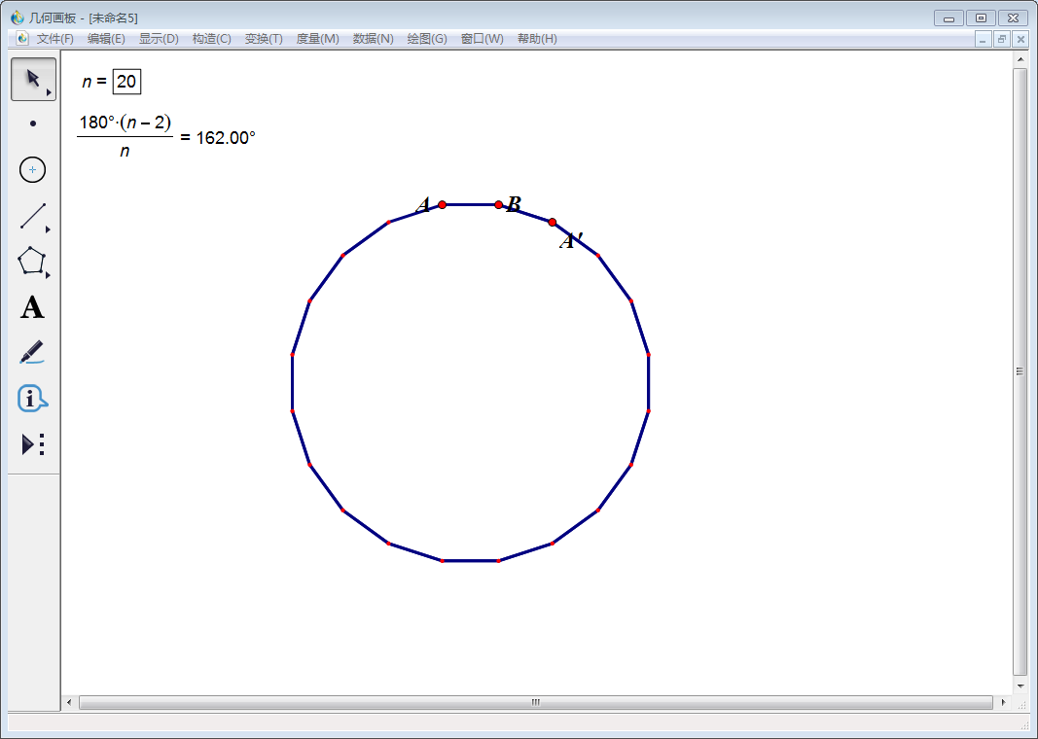Choose the Marker pen tool
1038x739 pixels.
32,352
